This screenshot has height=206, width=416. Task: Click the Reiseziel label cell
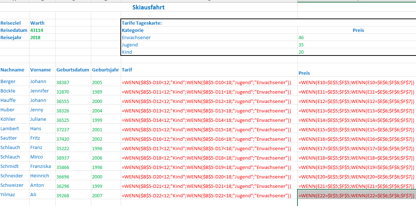click(11, 23)
